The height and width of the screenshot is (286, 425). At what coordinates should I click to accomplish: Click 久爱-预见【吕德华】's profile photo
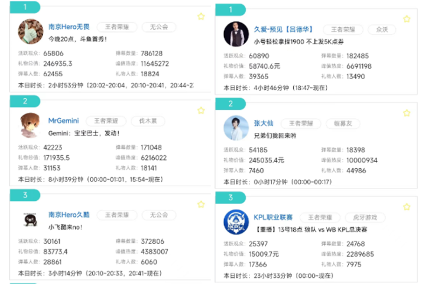[x=236, y=34]
